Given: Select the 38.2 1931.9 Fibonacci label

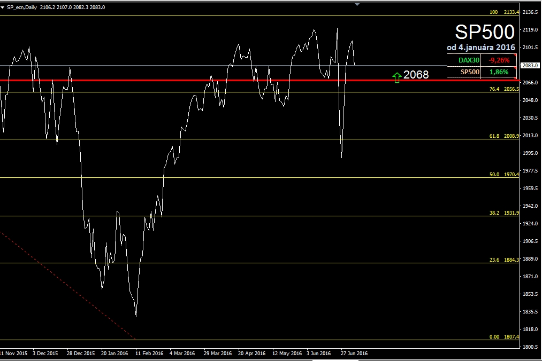Looking at the screenshot, I should coord(505,213).
